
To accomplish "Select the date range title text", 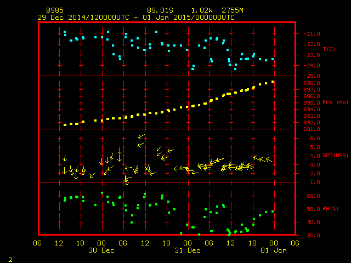I will point(135,18).
